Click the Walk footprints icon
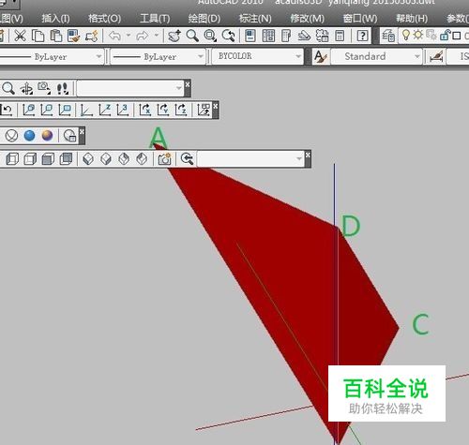The height and width of the screenshot is (445, 469). point(62,89)
